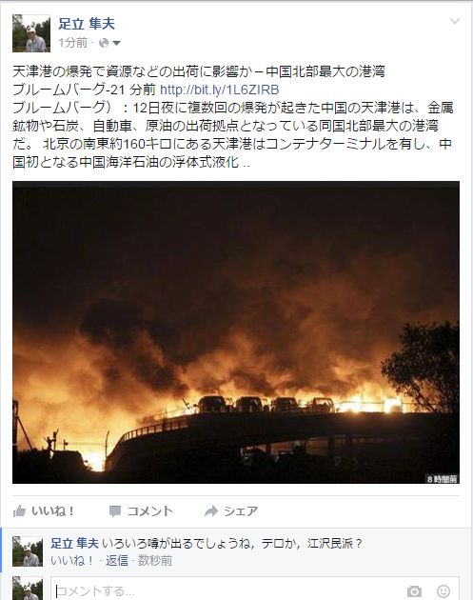The width and height of the screenshot is (473, 600).
Task: Open the post options chevron menu
Action: (455, 21)
